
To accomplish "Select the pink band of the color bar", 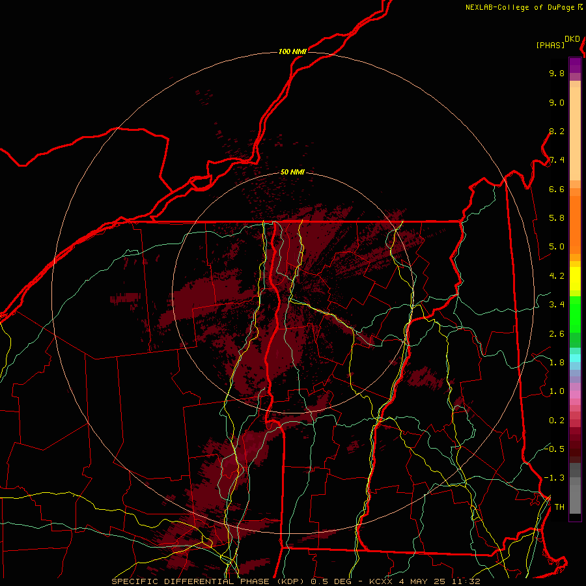I will coord(575,395).
